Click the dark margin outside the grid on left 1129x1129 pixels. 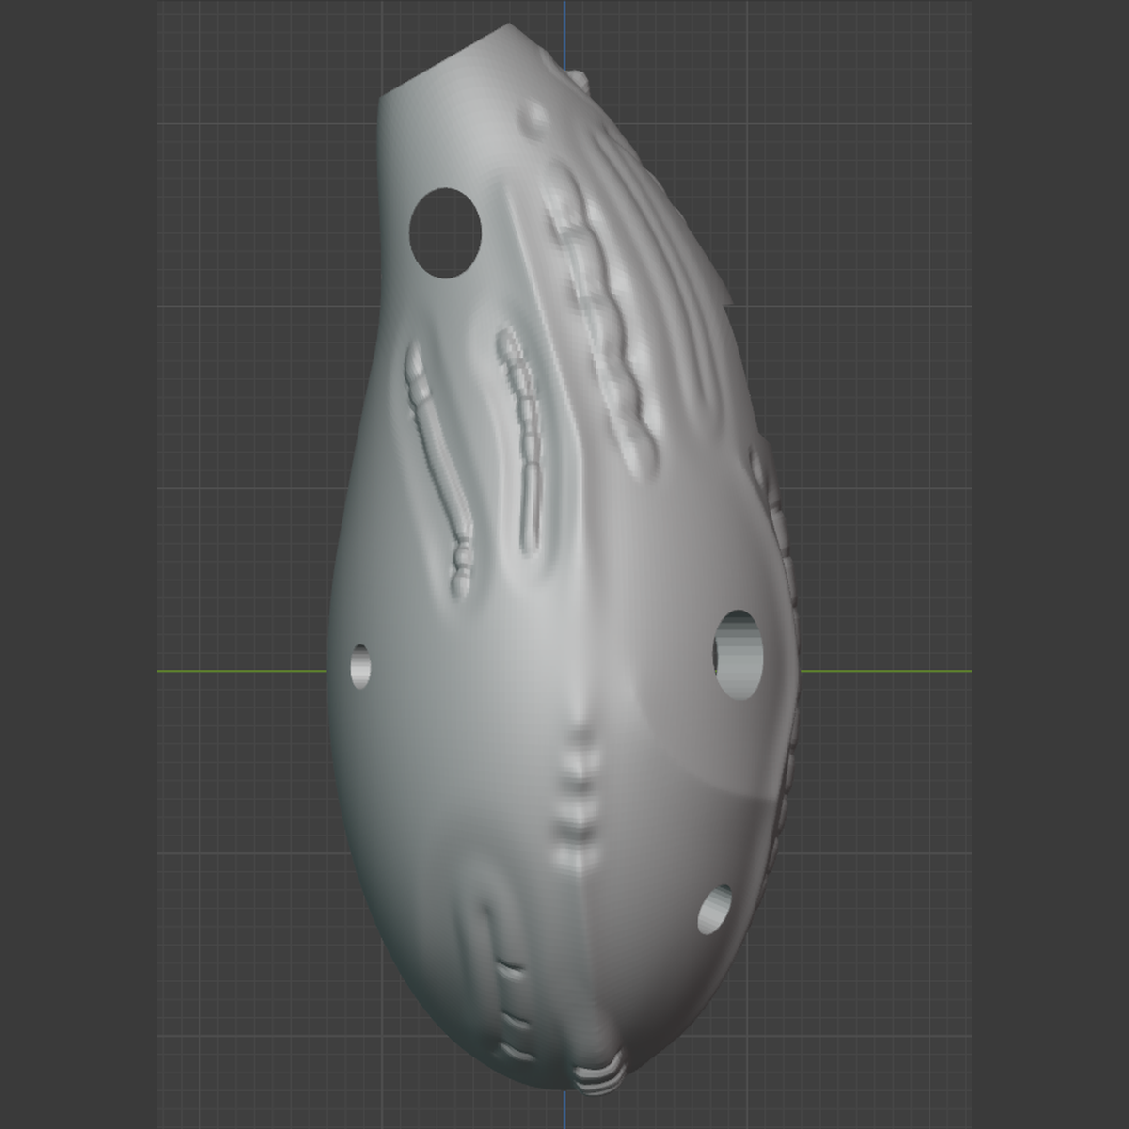[x=78, y=564]
